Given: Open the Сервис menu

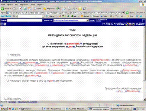Looking at the screenshot, I should (32, 5).
